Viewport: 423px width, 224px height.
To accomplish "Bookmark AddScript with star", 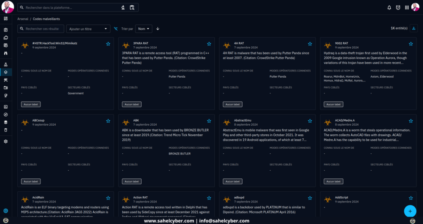I will click(411, 198).
